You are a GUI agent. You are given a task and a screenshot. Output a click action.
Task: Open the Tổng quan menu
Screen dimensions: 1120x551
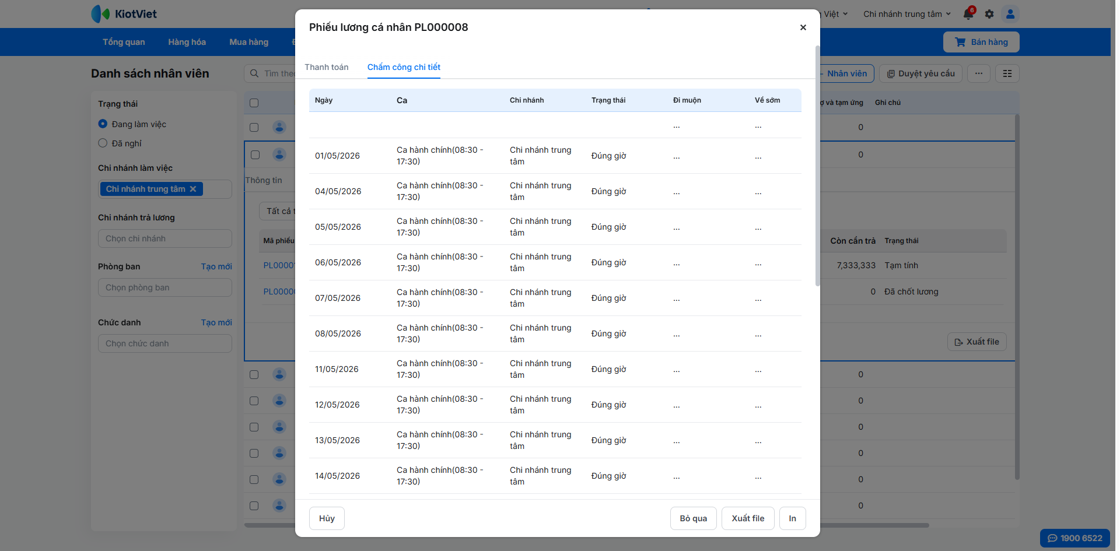click(124, 42)
